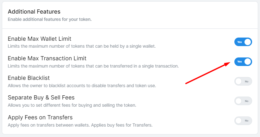
Task: Click the description about tokens held by a single wallet
Action: pos(81,46)
